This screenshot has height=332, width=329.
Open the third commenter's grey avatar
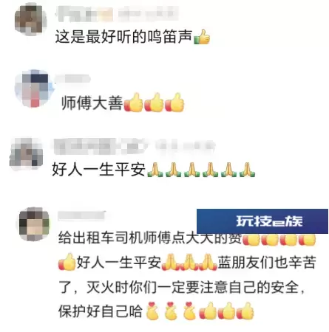pos(26,152)
